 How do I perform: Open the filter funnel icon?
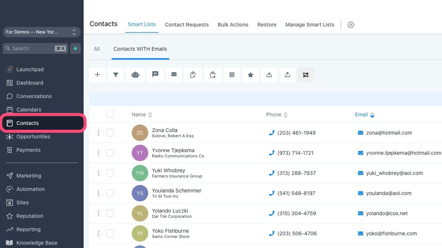[x=116, y=75]
